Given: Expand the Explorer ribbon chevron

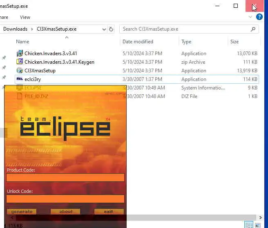Looking at the screenshot, I should click(x=250, y=17).
